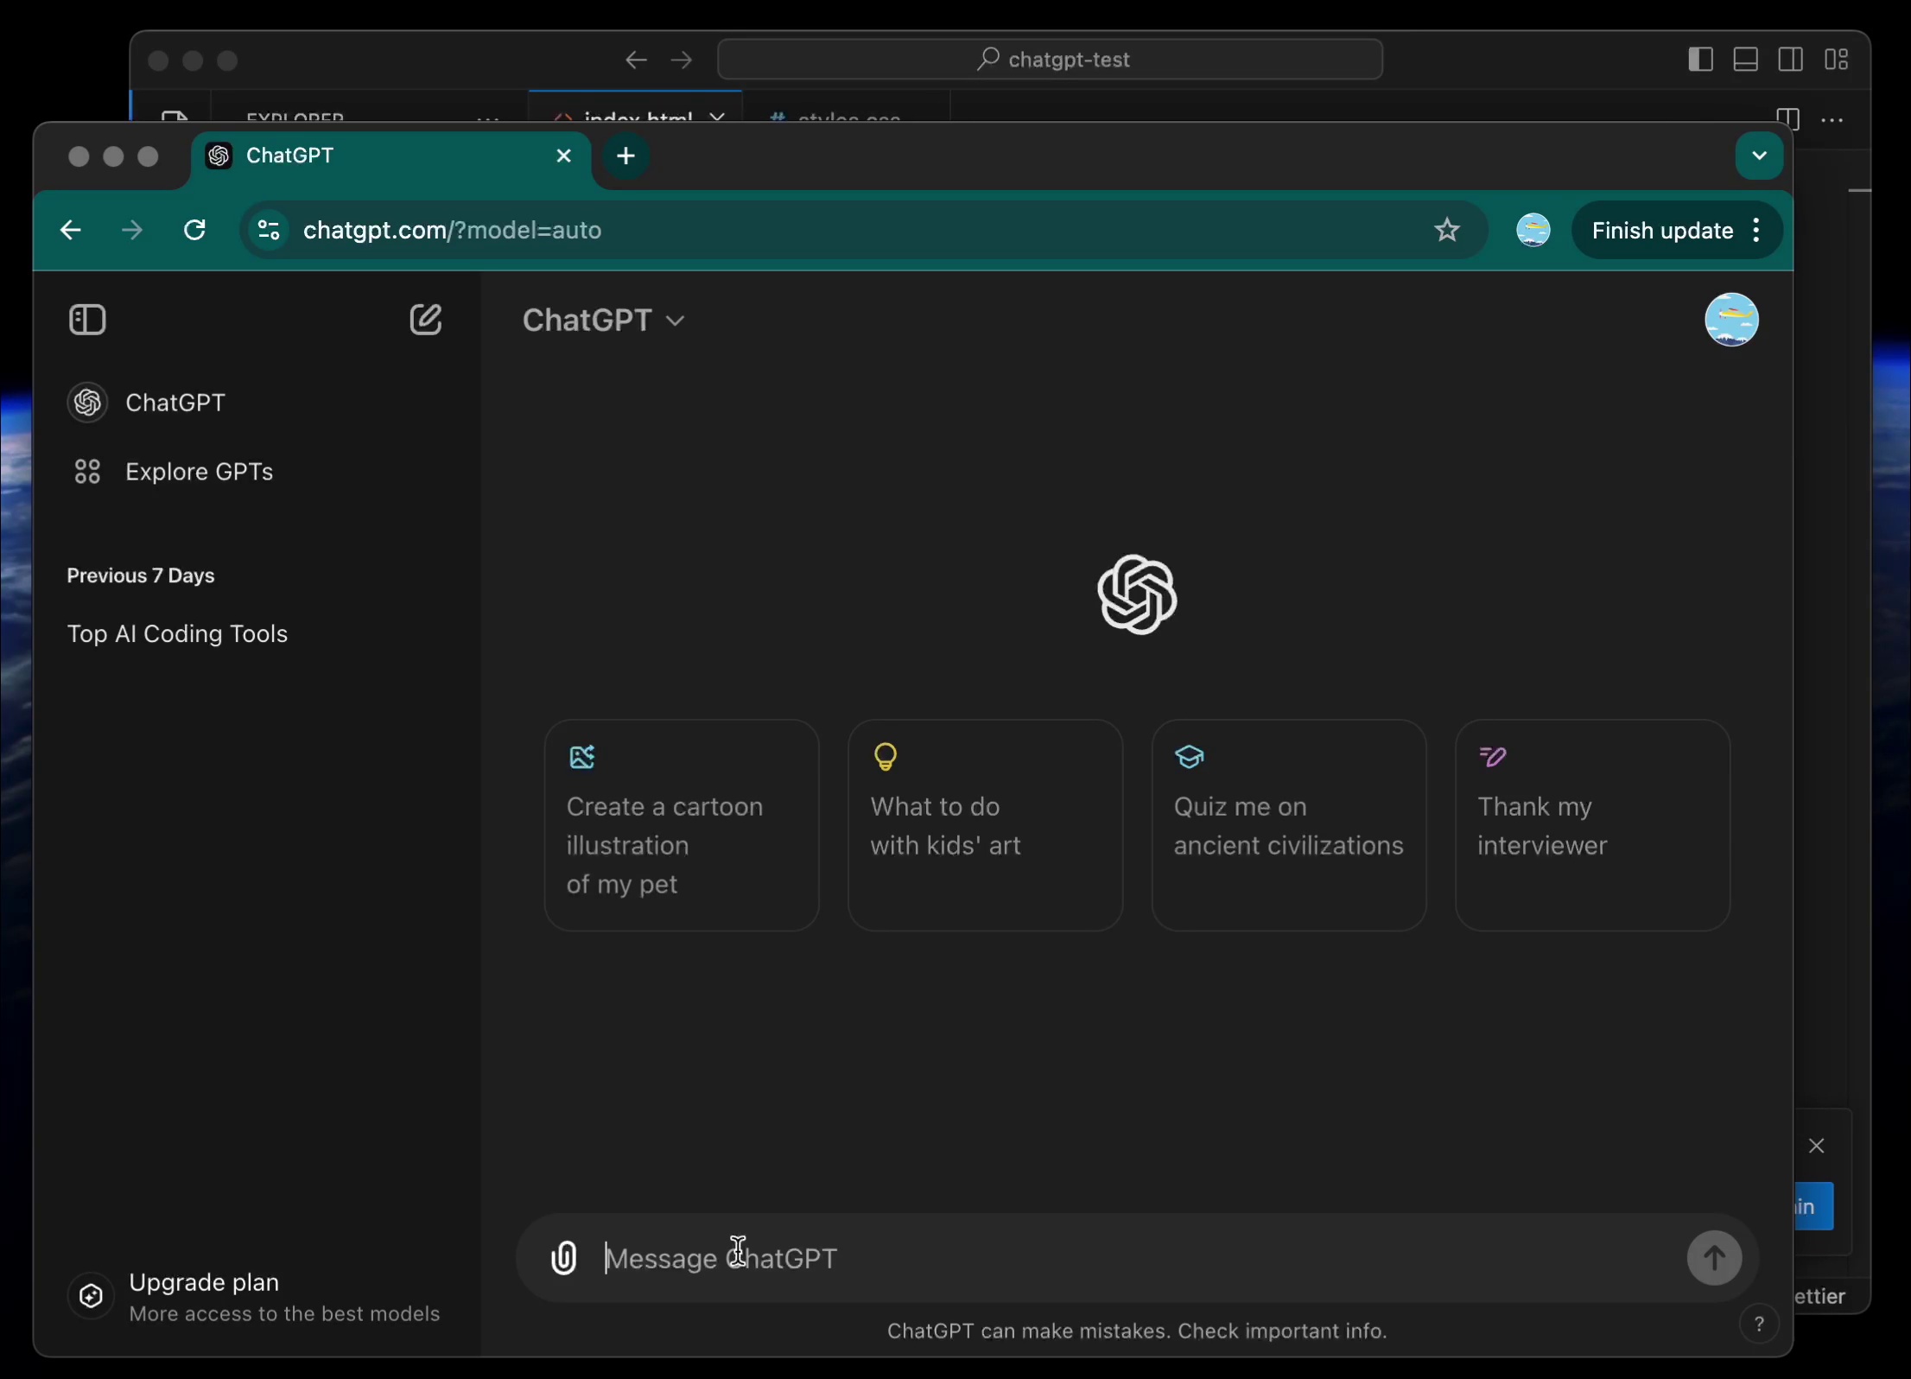The image size is (1911, 1379).
Task: Open the help question mark button
Action: point(1759,1325)
